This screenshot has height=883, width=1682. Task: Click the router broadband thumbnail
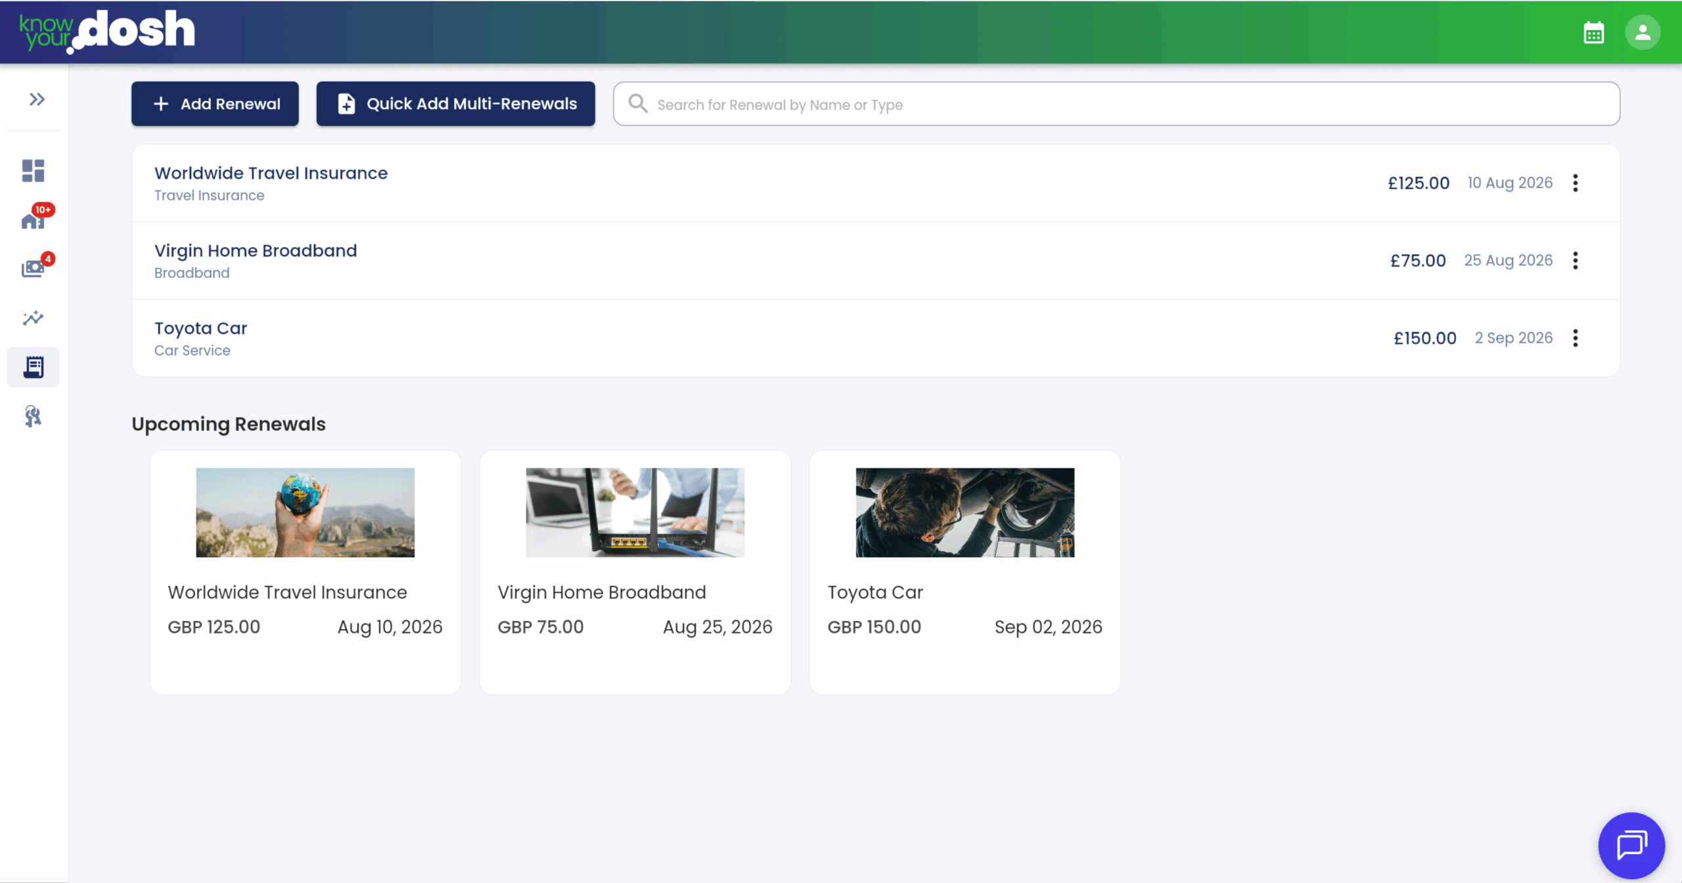(x=635, y=512)
